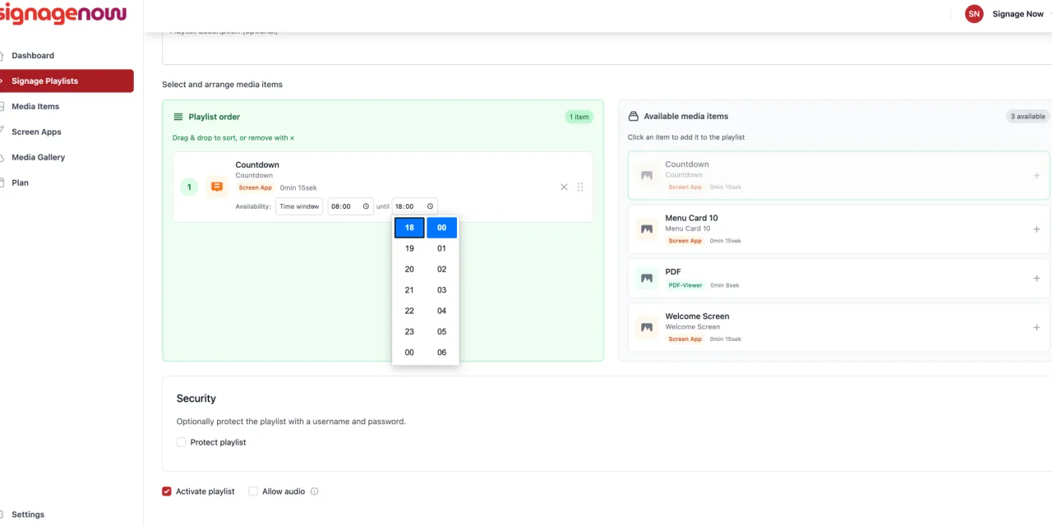Add PDF item using plus icon
Image resolution: width=1052 pixels, height=526 pixels.
[x=1036, y=279]
